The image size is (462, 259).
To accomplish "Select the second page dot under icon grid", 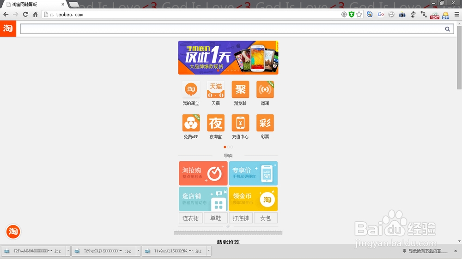I will click(x=228, y=147).
